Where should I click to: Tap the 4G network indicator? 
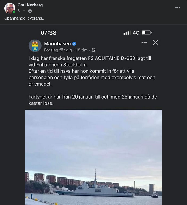pyautogui.click(x=136, y=33)
